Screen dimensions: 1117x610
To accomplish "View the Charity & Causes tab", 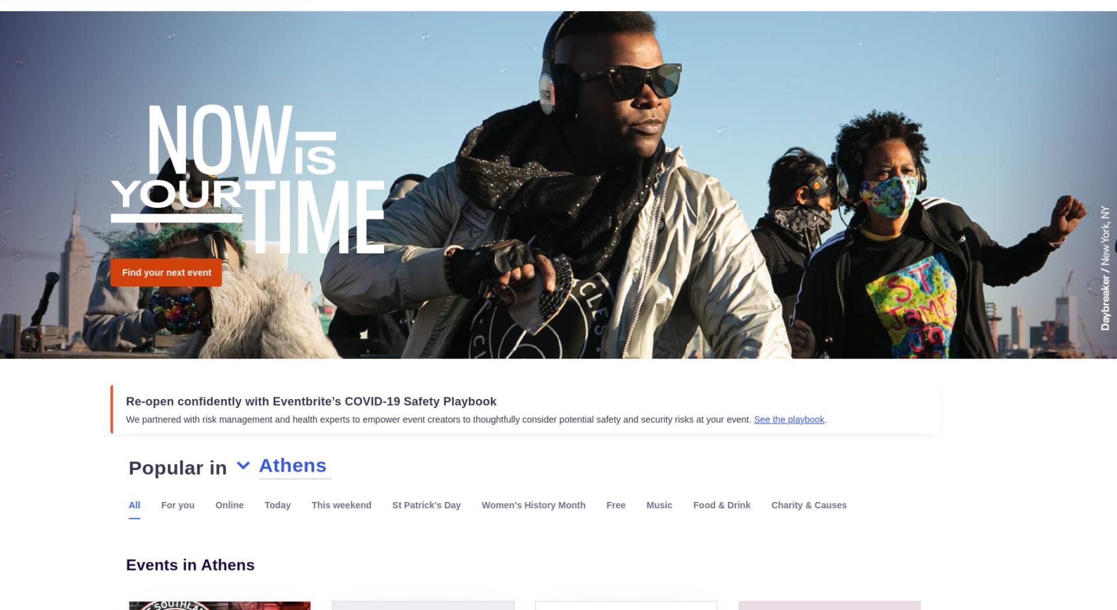I will click(x=809, y=505).
